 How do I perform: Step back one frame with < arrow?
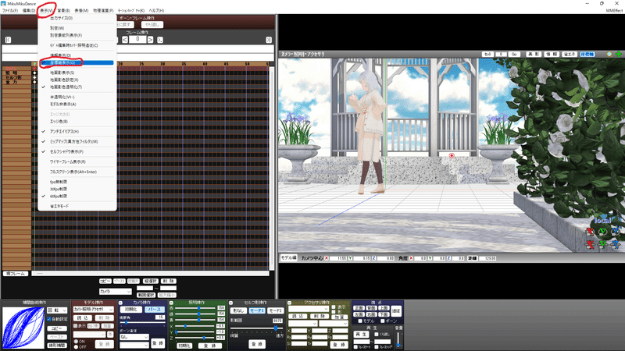click(125, 40)
